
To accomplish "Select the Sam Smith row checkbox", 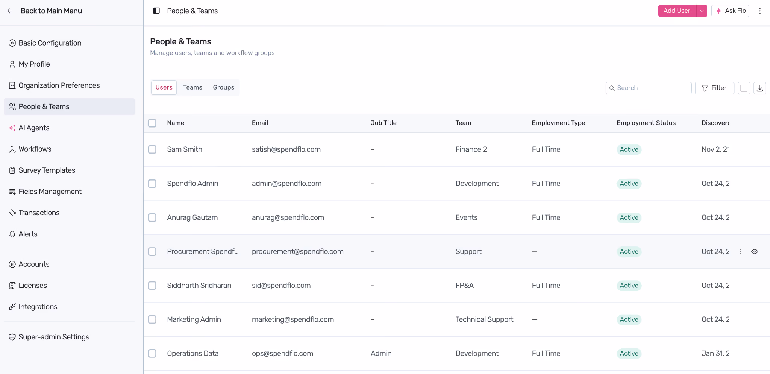I will 152,149.
